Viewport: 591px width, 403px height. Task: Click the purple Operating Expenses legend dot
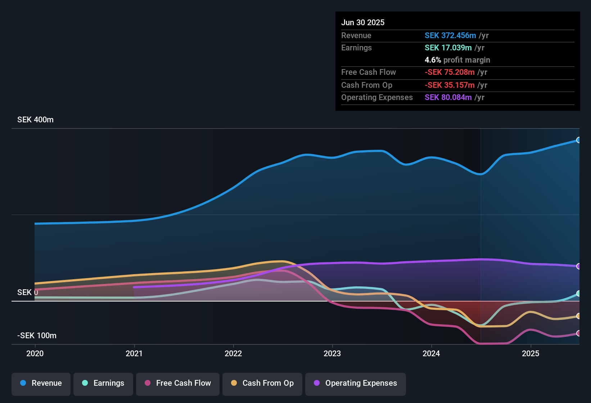click(317, 383)
